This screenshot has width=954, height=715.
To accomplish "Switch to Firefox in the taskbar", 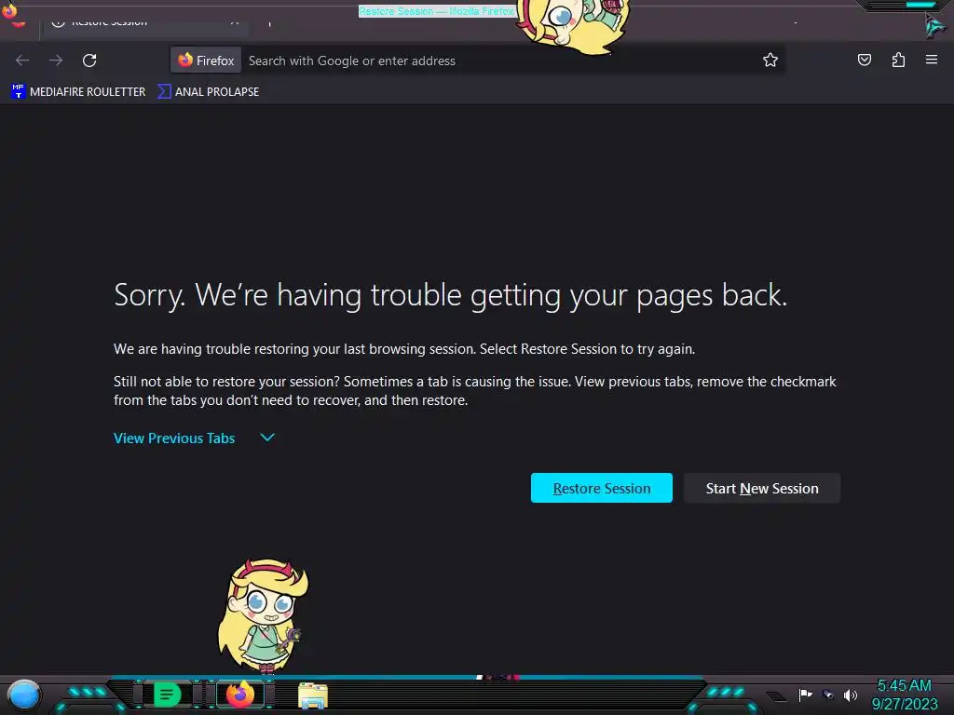I will pos(240,695).
